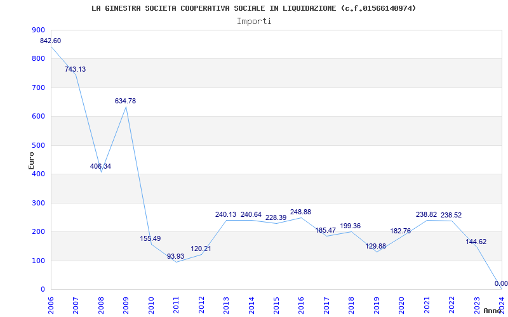Select the 406.34 value label
508x317 pixels.
click(100, 166)
